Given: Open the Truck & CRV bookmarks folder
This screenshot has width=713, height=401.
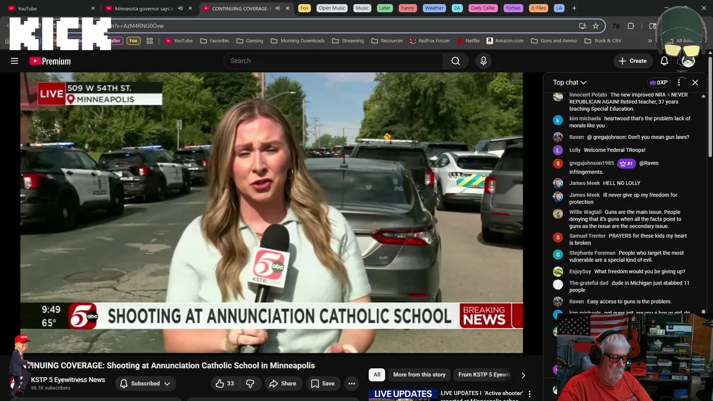Looking at the screenshot, I should pos(603,41).
